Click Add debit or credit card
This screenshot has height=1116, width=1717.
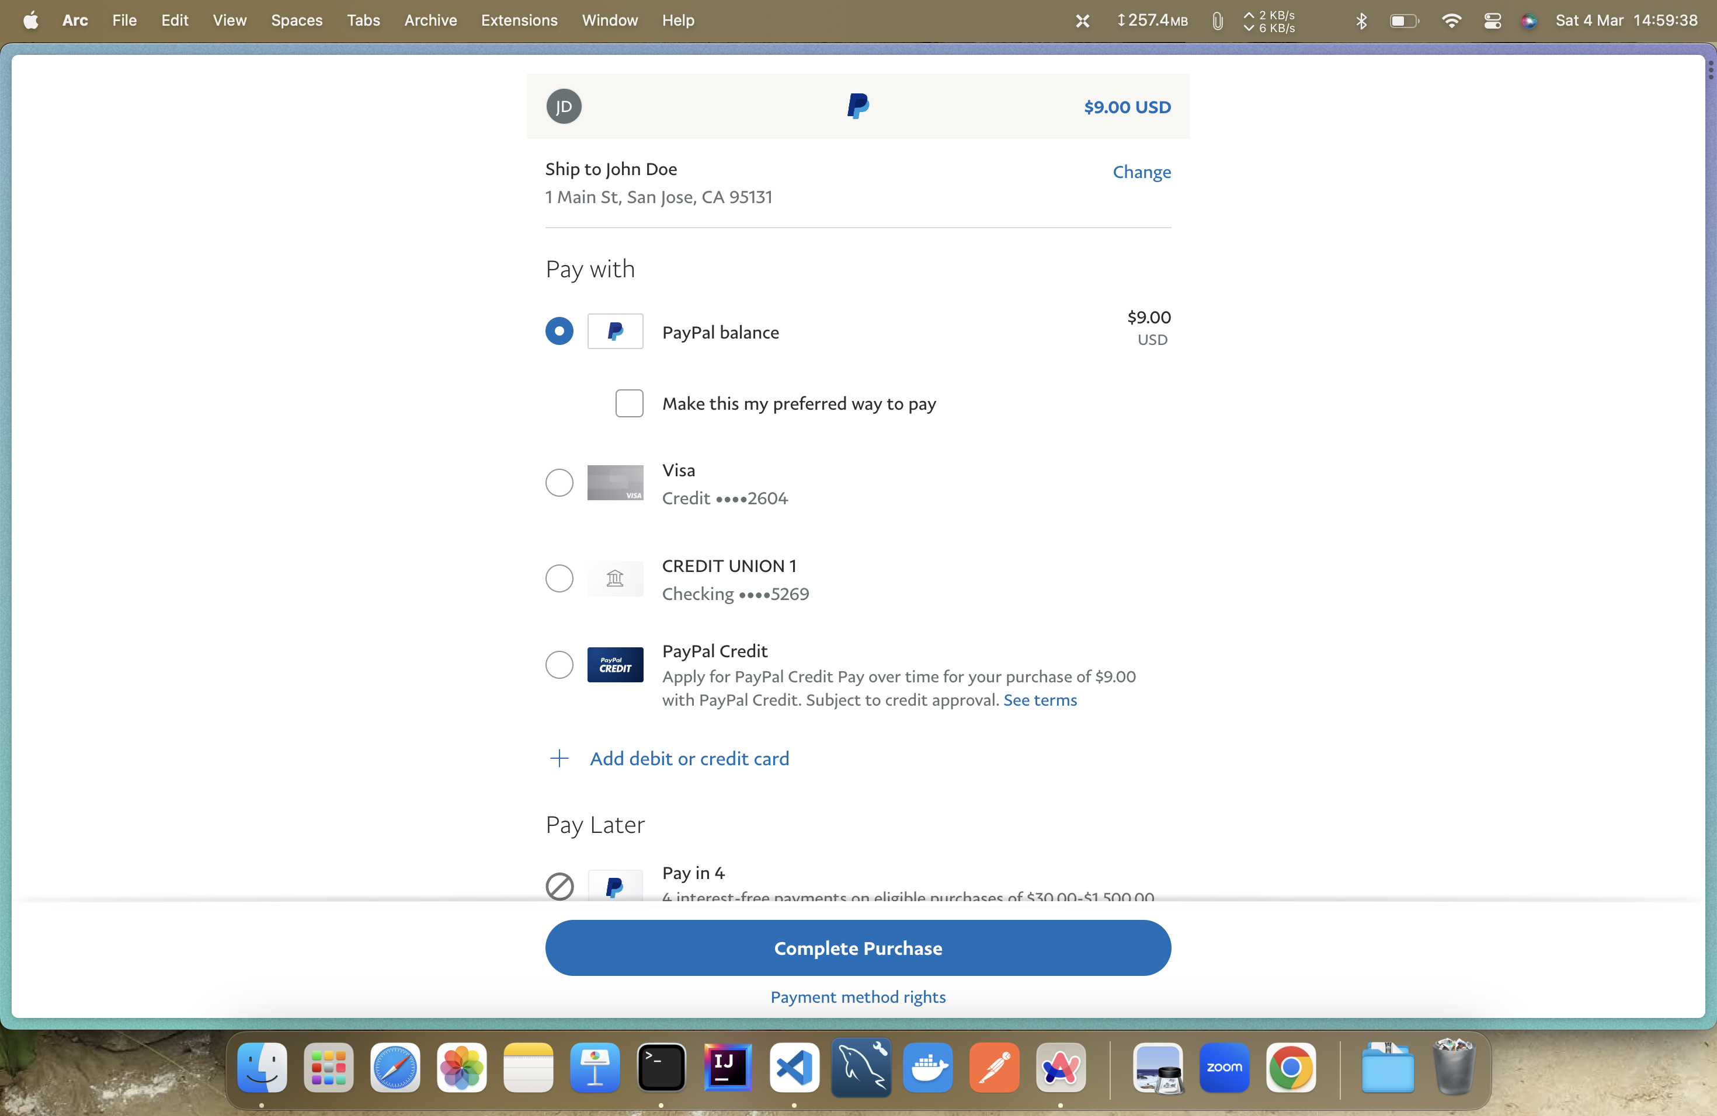click(x=689, y=757)
